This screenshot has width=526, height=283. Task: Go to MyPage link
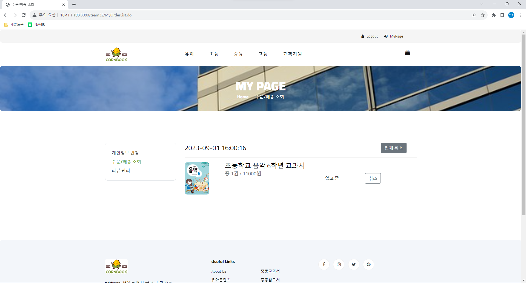pyautogui.click(x=394, y=36)
